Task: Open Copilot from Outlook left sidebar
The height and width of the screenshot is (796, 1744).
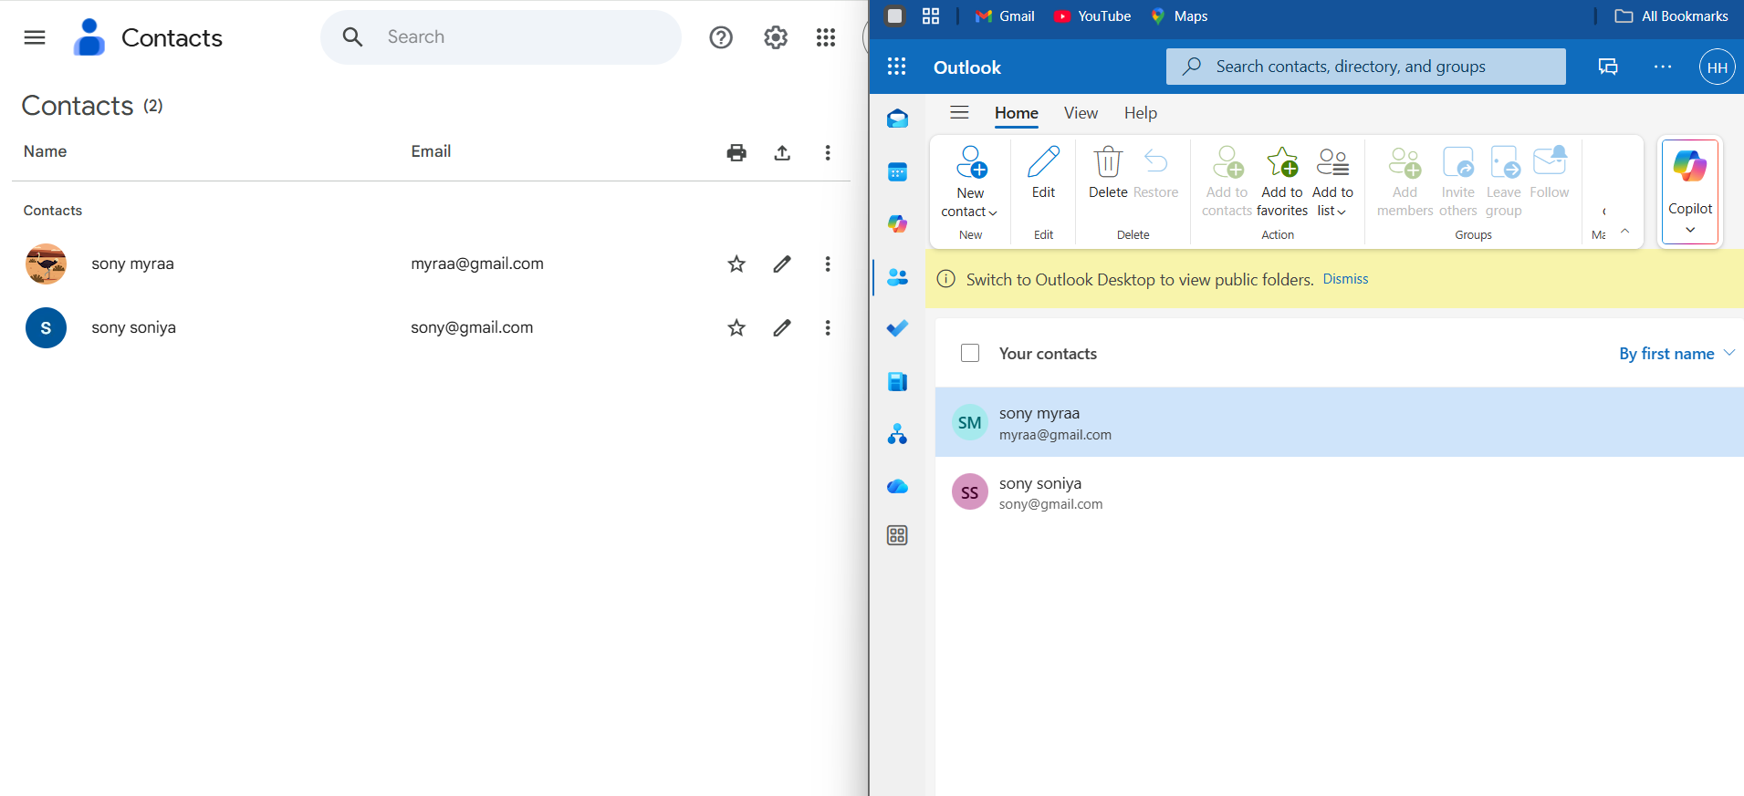Action: [x=897, y=223]
